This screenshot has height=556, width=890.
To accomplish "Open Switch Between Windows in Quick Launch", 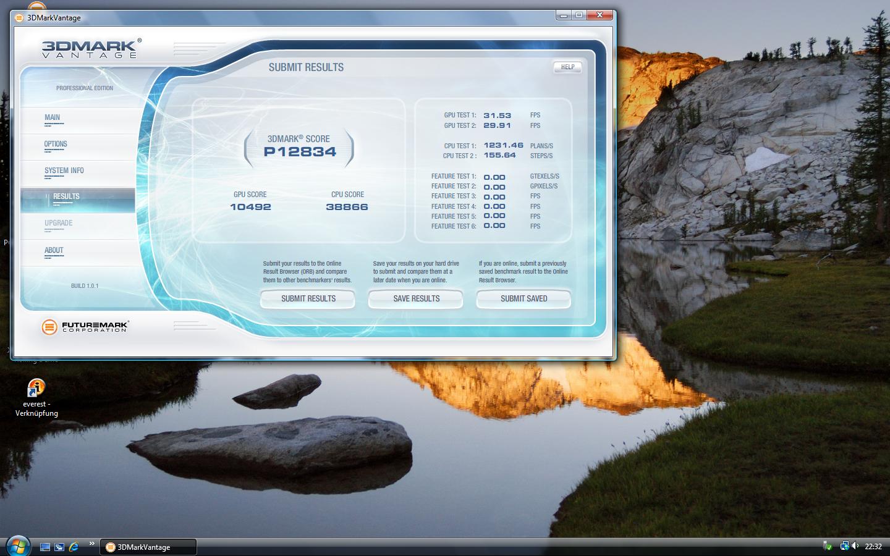I will (x=59, y=547).
